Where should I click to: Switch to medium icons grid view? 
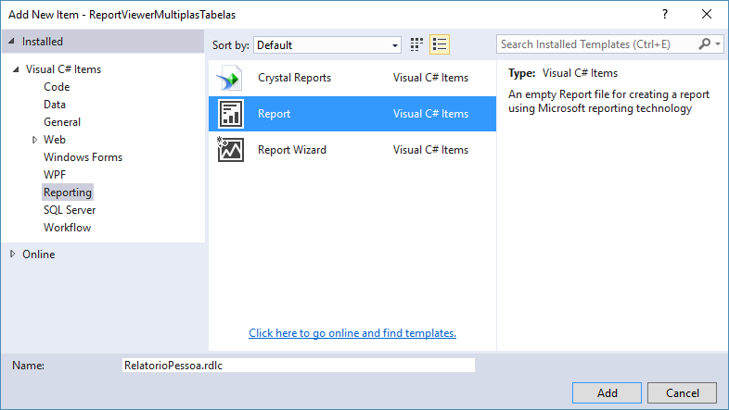pyautogui.click(x=416, y=44)
